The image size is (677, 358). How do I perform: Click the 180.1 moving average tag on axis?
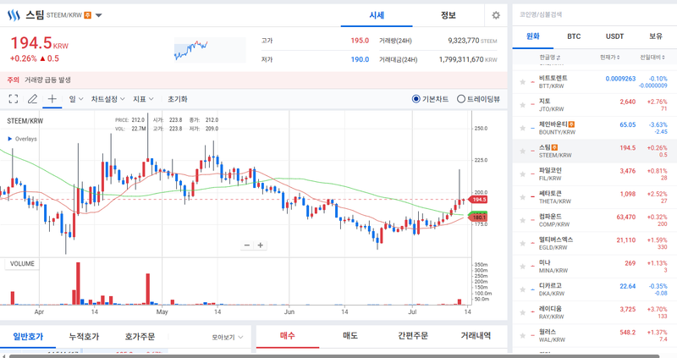tap(478, 218)
